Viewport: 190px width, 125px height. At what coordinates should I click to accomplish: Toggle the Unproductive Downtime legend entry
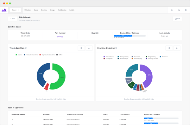(47, 55)
